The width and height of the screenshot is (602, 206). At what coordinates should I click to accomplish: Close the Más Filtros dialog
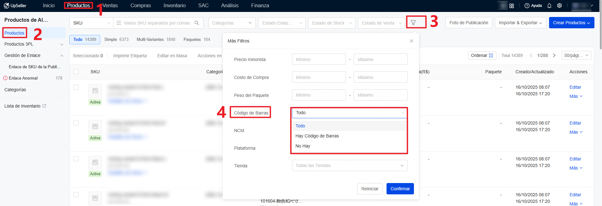tap(411, 41)
